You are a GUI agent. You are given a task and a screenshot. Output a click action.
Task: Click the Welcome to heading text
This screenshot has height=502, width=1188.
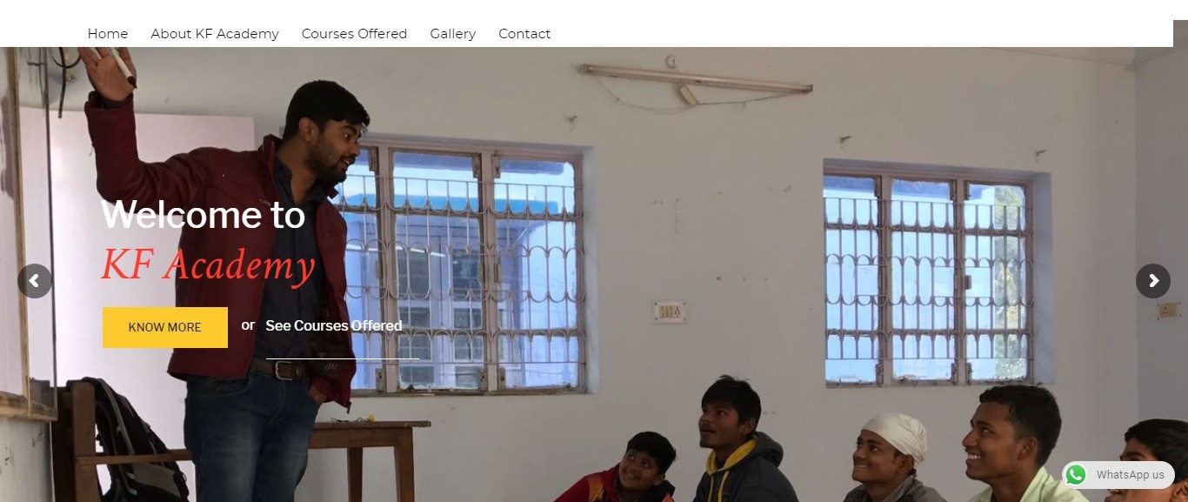click(x=204, y=214)
